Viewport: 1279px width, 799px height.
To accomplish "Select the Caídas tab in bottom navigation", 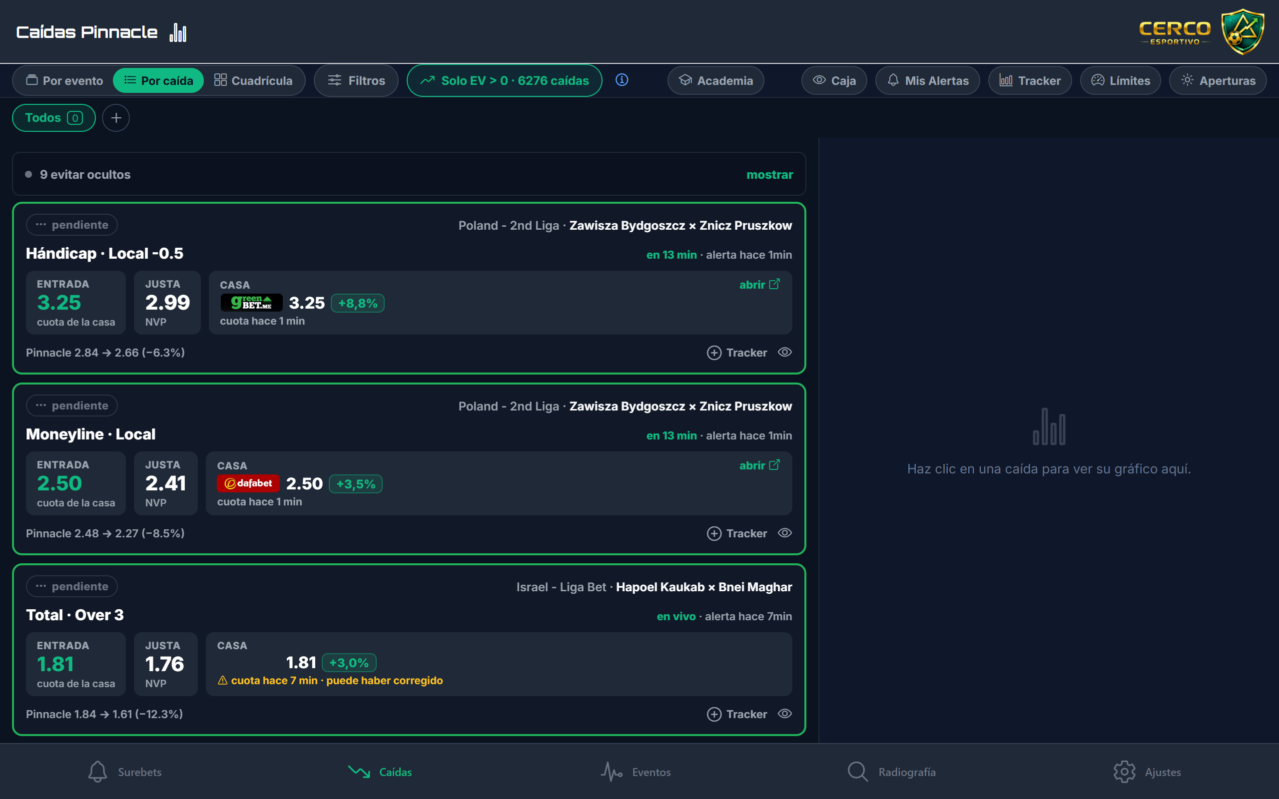I will 380,772.
